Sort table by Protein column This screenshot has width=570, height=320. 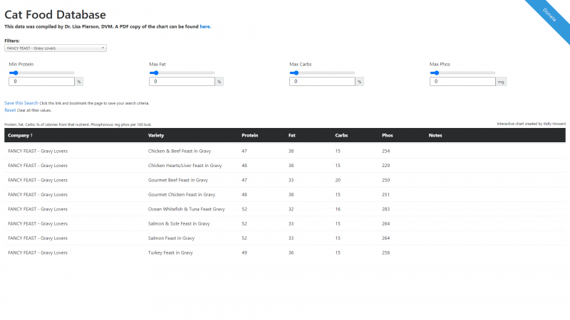[249, 135]
